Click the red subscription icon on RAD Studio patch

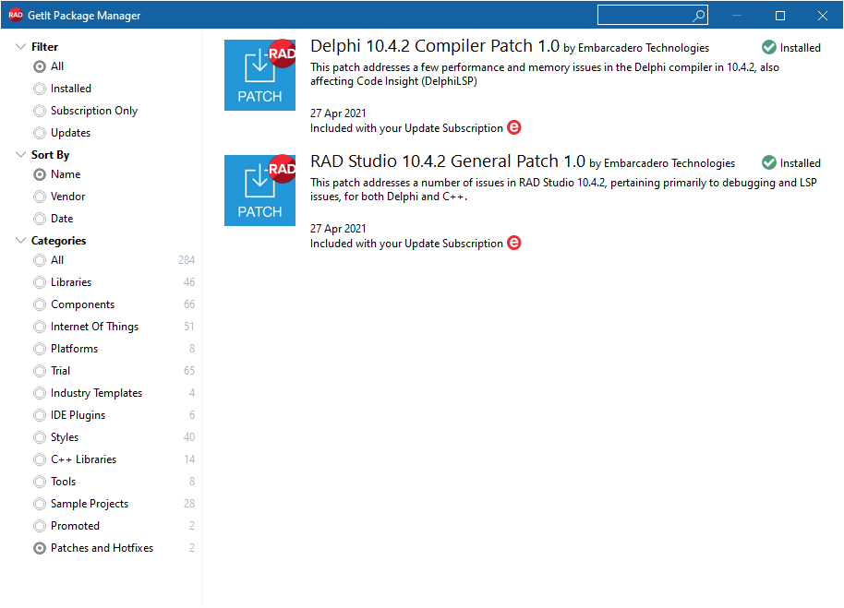[x=513, y=243]
